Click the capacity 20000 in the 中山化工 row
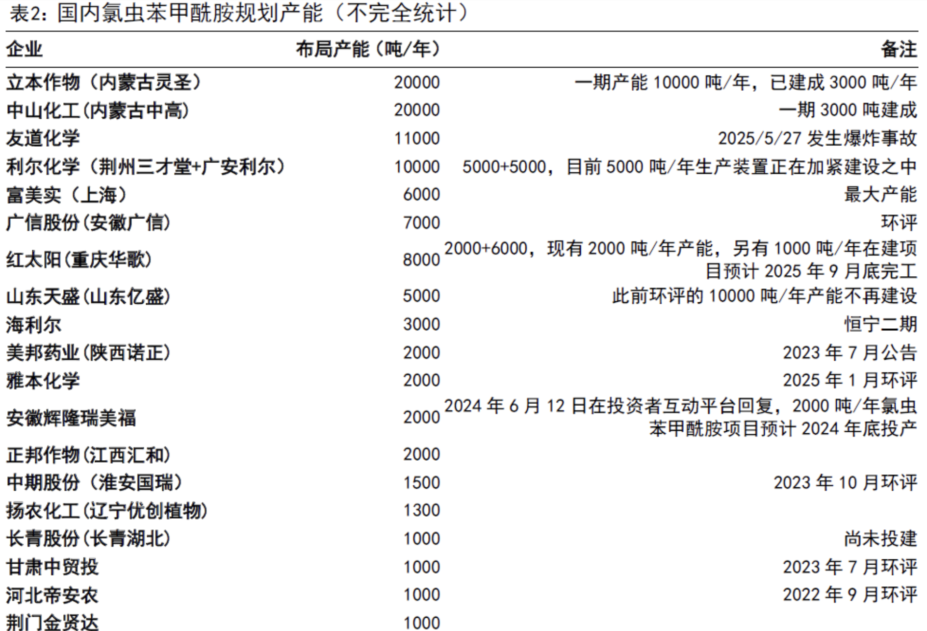Viewport: 927px width, 631px height. click(x=416, y=110)
